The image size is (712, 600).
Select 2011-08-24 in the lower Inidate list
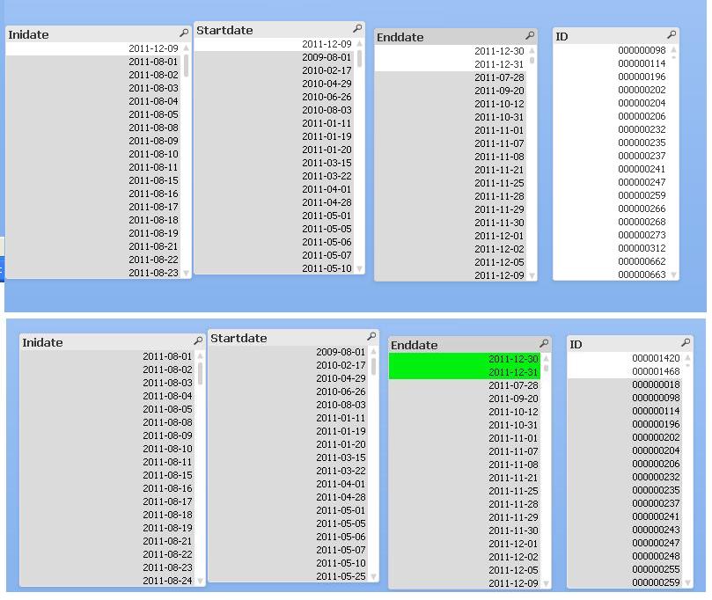(x=108, y=581)
